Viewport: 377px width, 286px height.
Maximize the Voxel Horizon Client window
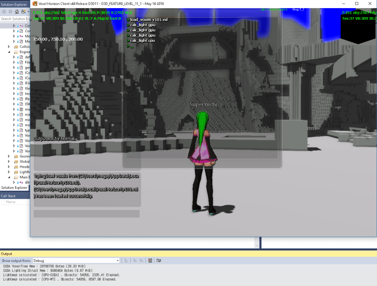(357, 4)
